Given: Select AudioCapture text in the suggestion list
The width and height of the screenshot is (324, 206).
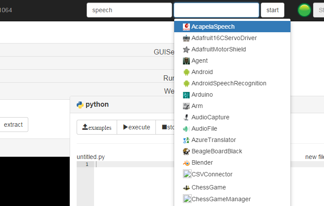Looking at the screenshot, I should point(210,117).
